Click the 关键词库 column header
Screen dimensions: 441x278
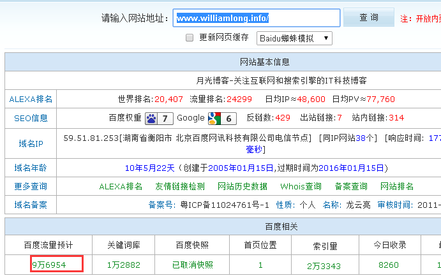(124, 245)
